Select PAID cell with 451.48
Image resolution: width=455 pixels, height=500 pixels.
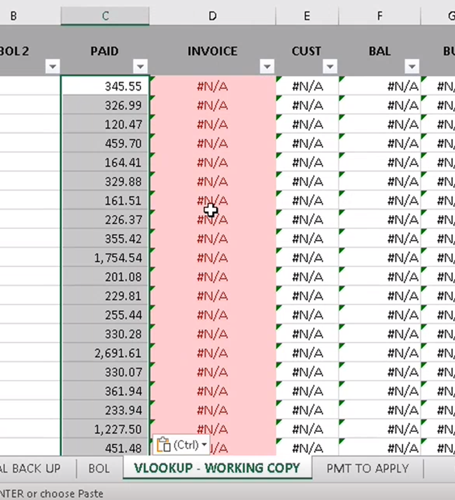(x=105, y=448)
